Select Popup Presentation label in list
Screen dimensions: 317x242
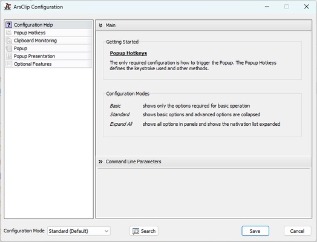(34, 56)
